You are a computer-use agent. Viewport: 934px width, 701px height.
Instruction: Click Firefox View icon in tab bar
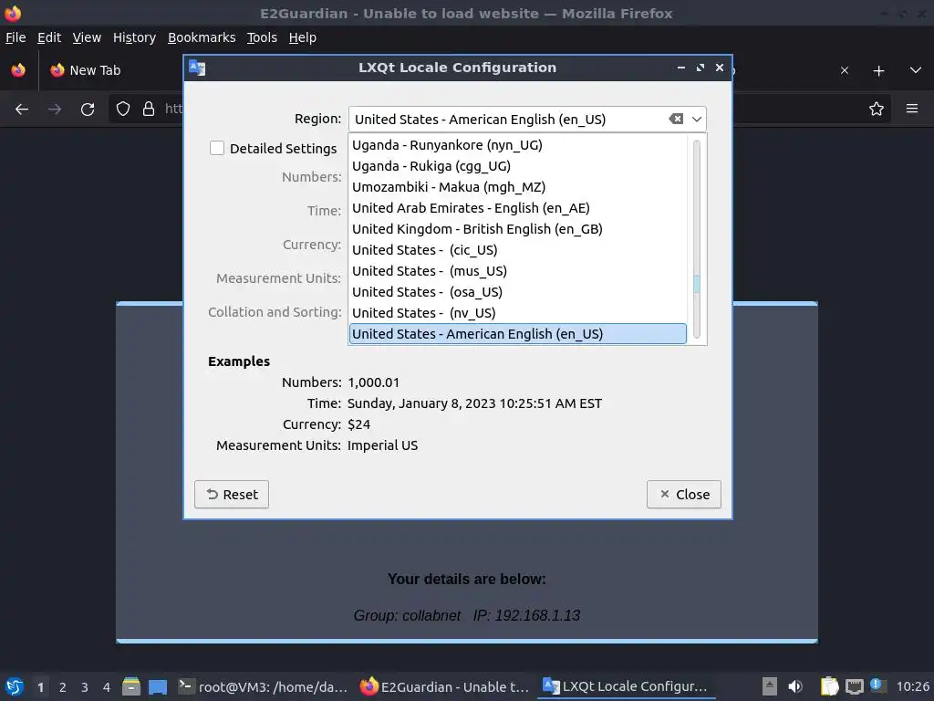click(18, 70)
